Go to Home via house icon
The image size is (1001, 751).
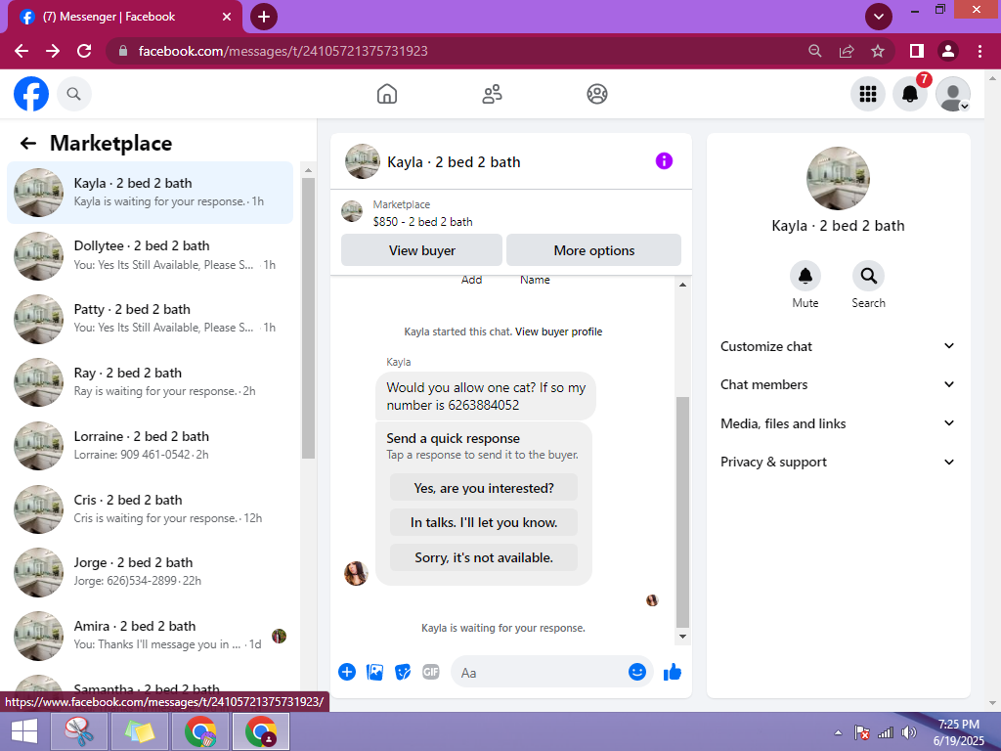coord(387,94)
